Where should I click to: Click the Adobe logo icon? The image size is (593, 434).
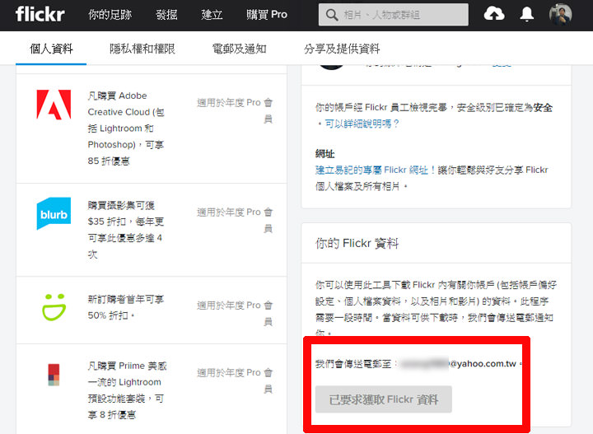point(54,105)
